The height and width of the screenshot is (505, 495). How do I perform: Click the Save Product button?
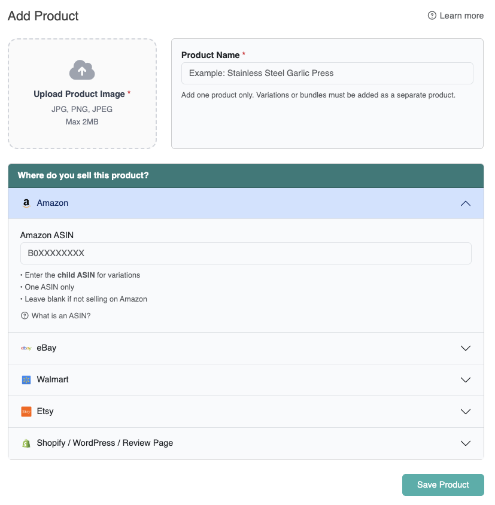coord(443,485)
